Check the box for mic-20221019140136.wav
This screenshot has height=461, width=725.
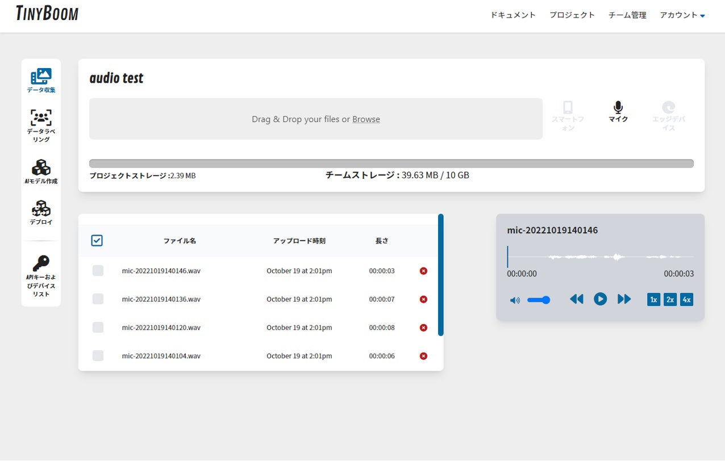(98, 299)
